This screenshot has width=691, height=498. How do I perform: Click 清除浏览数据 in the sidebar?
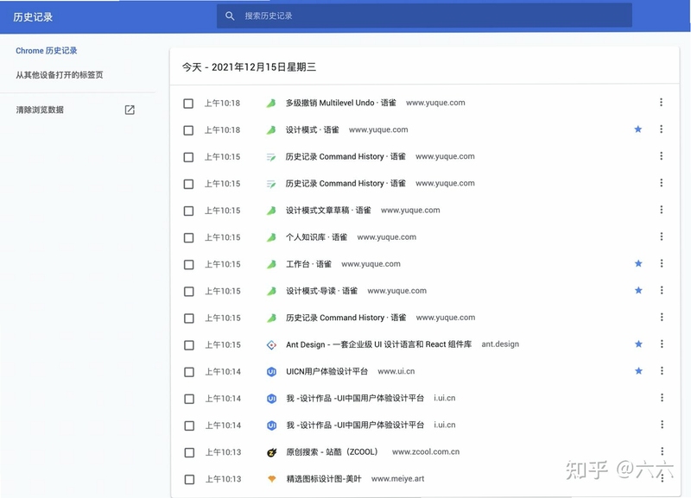[40, 110]
